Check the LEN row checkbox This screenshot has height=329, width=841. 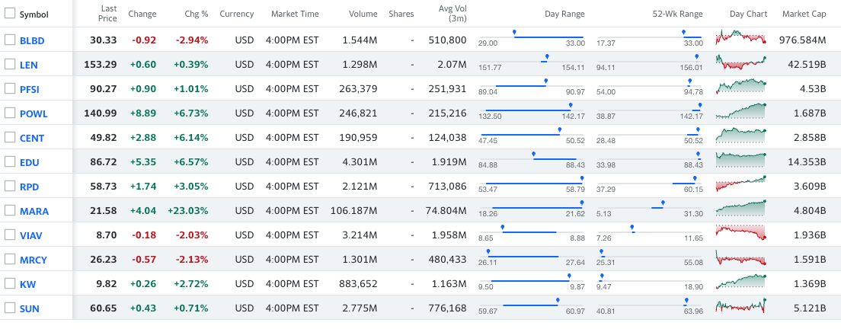click(10, 64)
